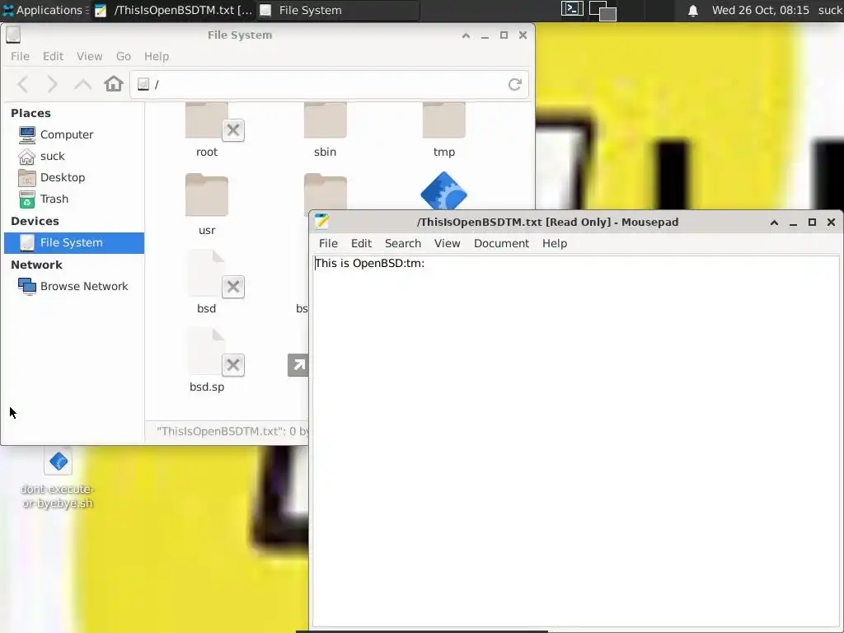Select the blue gear executable file icon
This screenshot has height=633, width=844.
click(x=443, y=190)
